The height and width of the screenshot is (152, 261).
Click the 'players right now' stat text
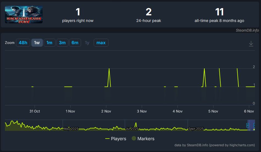click(78, 21)
